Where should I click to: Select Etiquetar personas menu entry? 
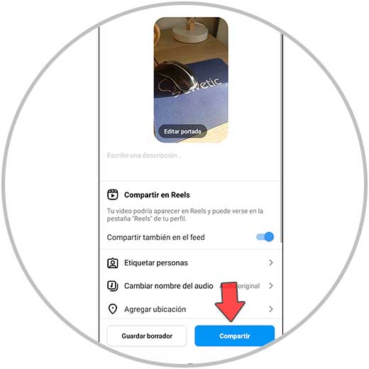click(x=190, y=263)
